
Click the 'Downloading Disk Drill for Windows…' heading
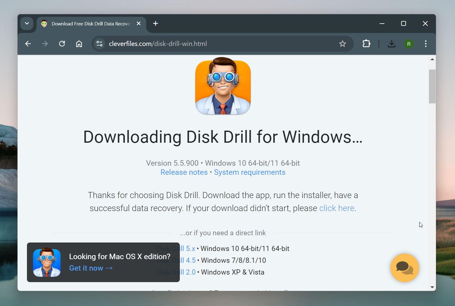[x=223, y=137]
